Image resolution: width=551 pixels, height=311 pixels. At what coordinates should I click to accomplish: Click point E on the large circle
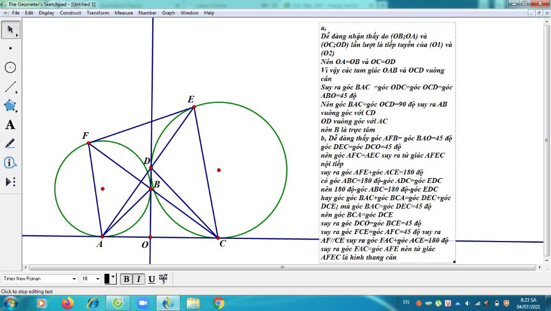tap(194, 107)
